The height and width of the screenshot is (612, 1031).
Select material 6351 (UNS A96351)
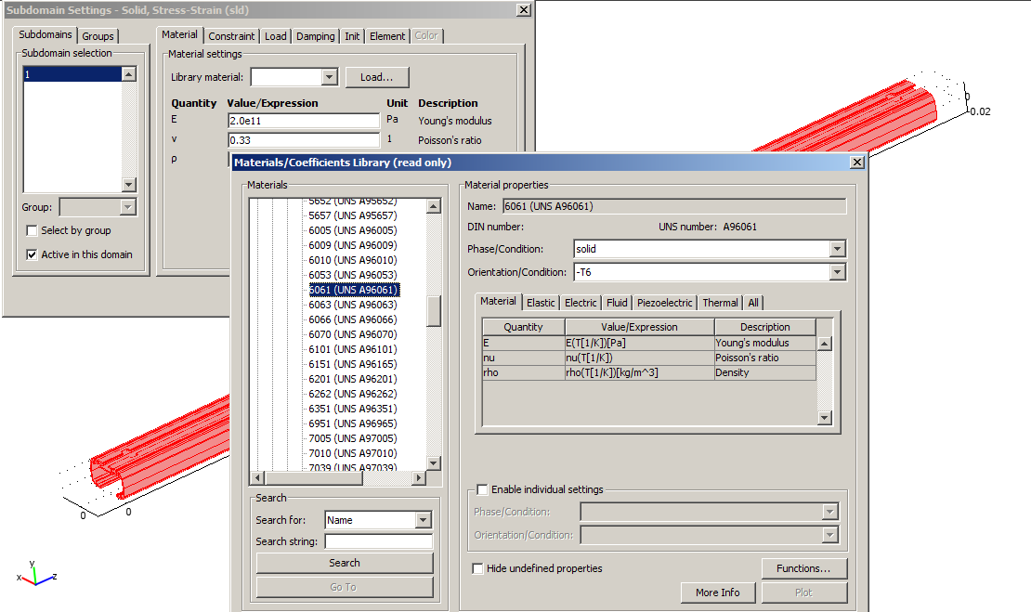point(352,409)
